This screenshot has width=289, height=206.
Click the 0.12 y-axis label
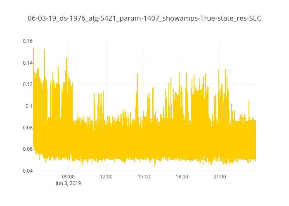click(x=28, y=84)
